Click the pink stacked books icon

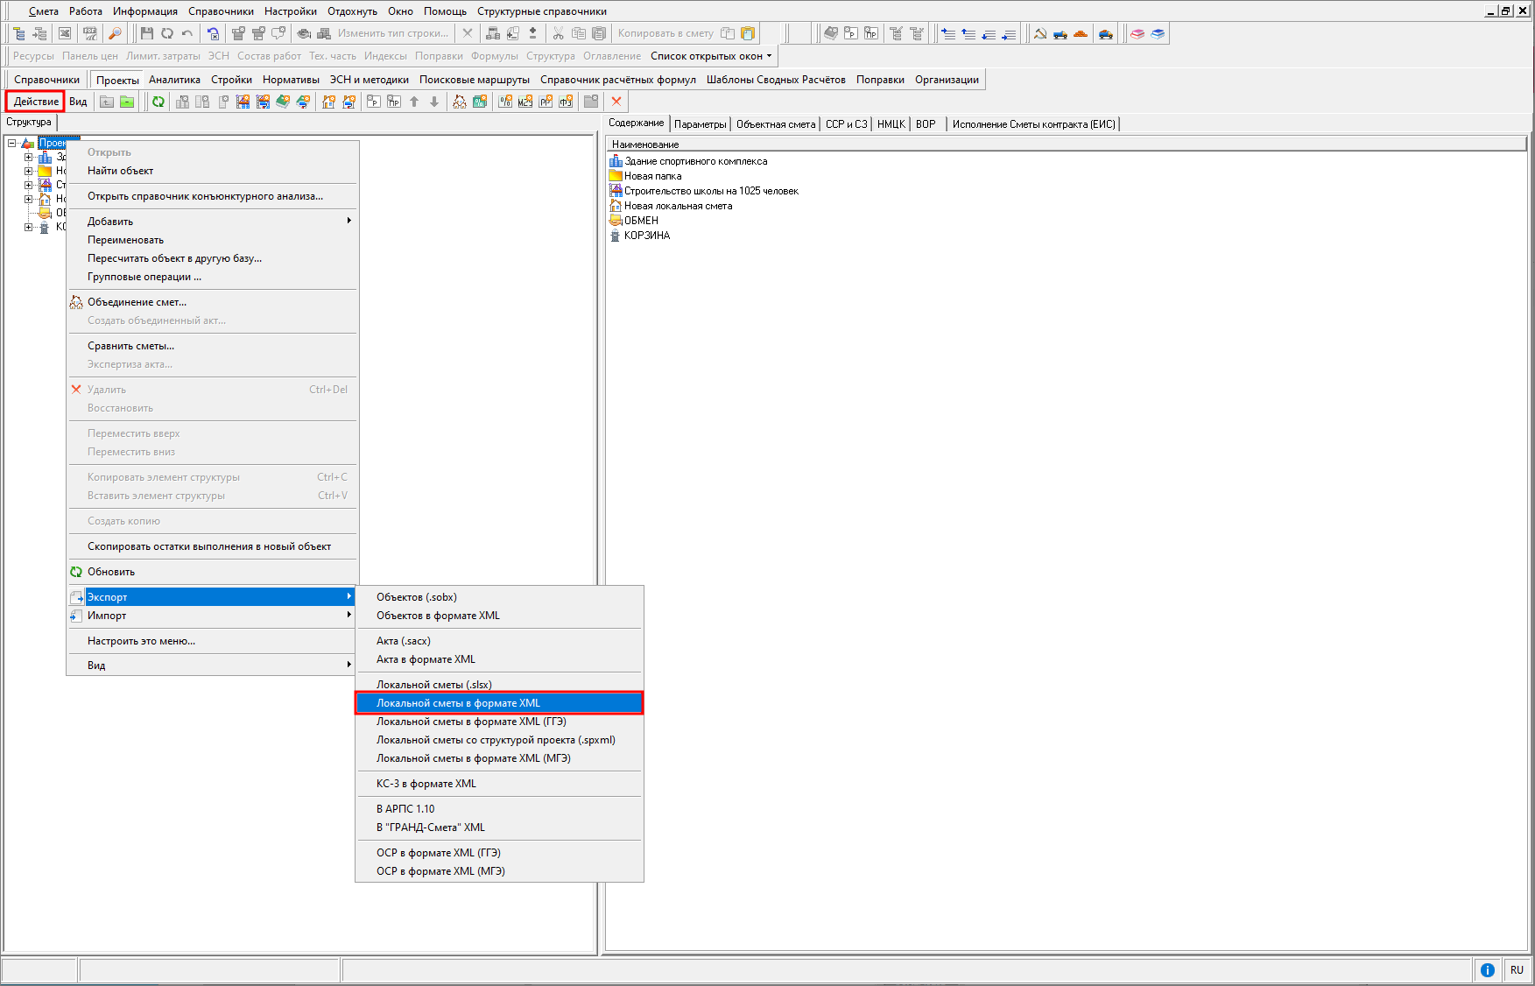[1137, 33]
